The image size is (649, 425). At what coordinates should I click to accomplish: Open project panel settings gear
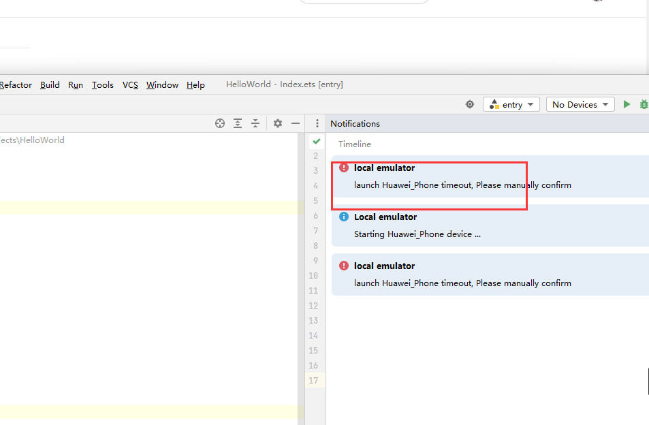click(x=278, y=123)
